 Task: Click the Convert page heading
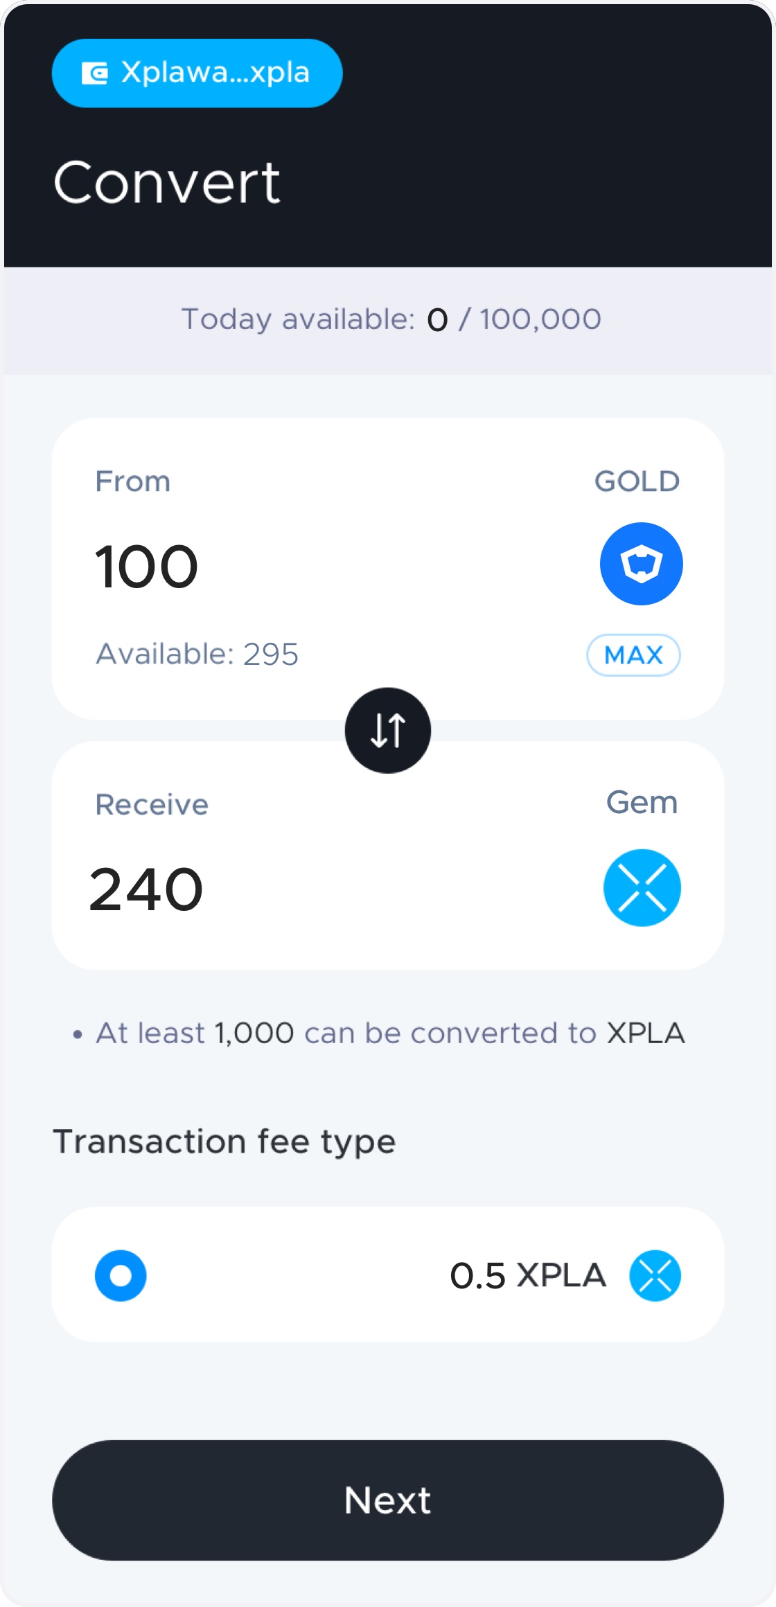click(x=167, y=182)
